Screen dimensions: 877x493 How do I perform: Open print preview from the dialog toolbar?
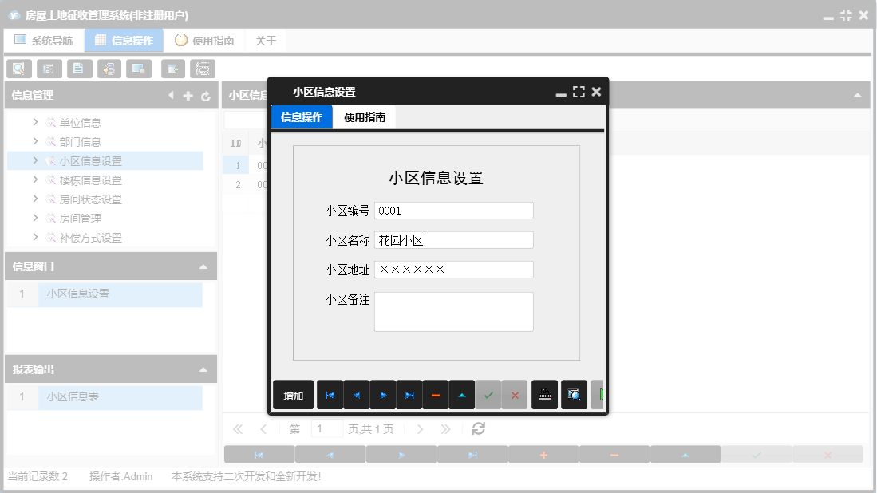click(574, 394)
